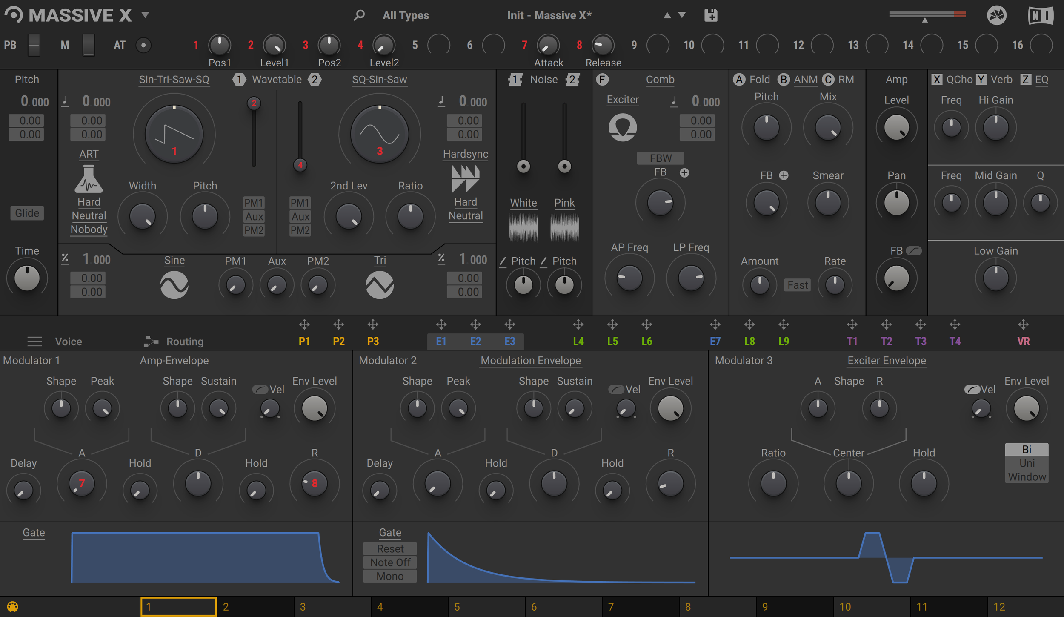Open the Sin-Tri-Saw-SQ wavetable selector
The image size is (1064, 617).
coord(174,80)
